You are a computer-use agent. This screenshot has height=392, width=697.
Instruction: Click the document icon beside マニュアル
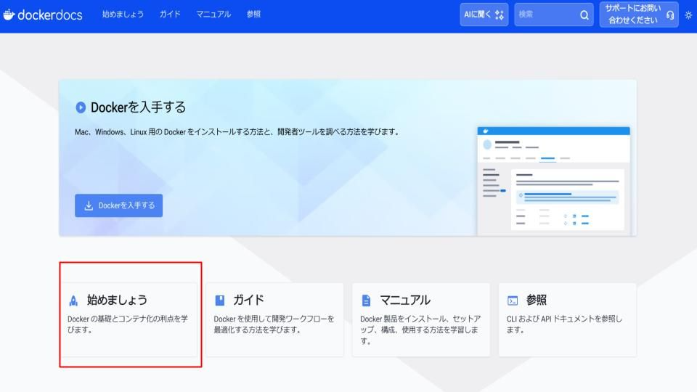click(x=366, y=301)
